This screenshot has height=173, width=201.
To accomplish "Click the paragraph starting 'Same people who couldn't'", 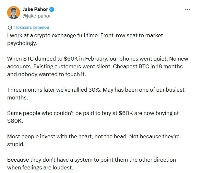I will 93,117.
